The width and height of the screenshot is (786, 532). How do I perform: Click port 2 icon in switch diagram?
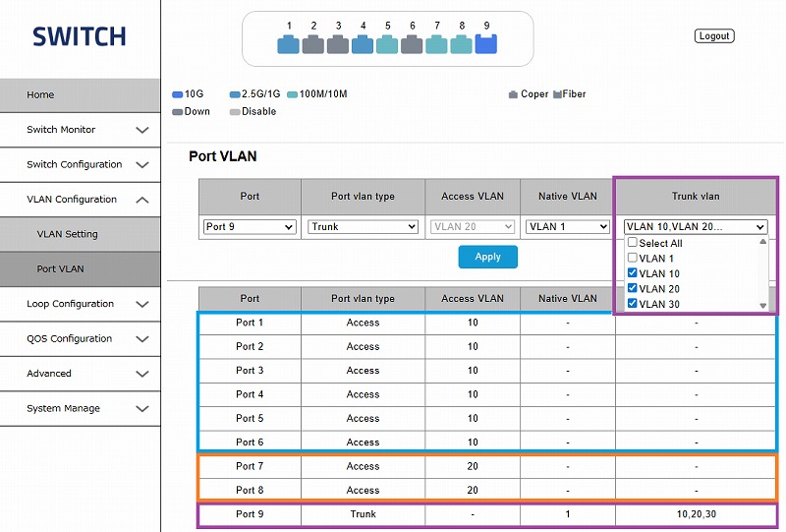[313, 44]
